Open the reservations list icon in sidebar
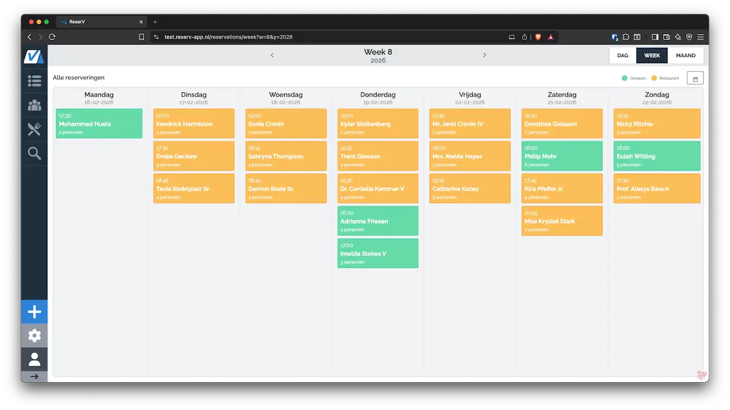The image size is (730, 410). 34,80
